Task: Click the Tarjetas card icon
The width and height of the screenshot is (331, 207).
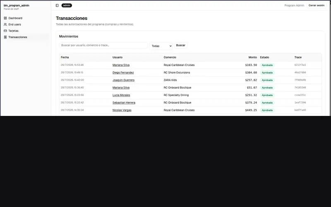Action: pyautogui.click(x=5, y=31)
